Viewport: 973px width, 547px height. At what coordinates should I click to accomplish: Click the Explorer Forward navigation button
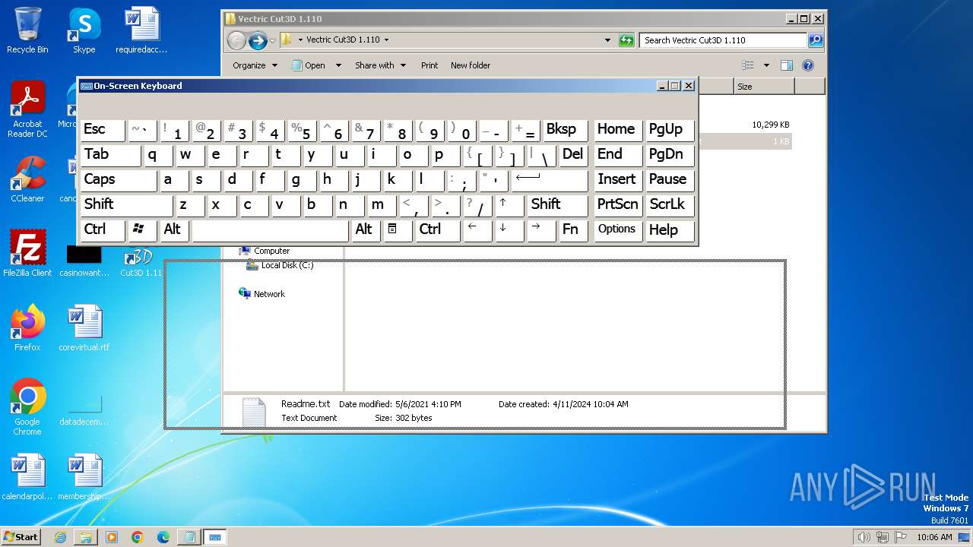[258, 40]
